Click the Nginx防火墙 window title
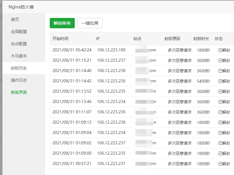 point(21,7)
